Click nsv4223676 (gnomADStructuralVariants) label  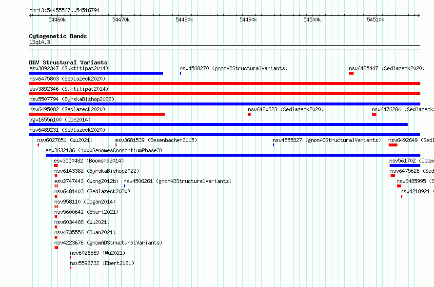108,243
